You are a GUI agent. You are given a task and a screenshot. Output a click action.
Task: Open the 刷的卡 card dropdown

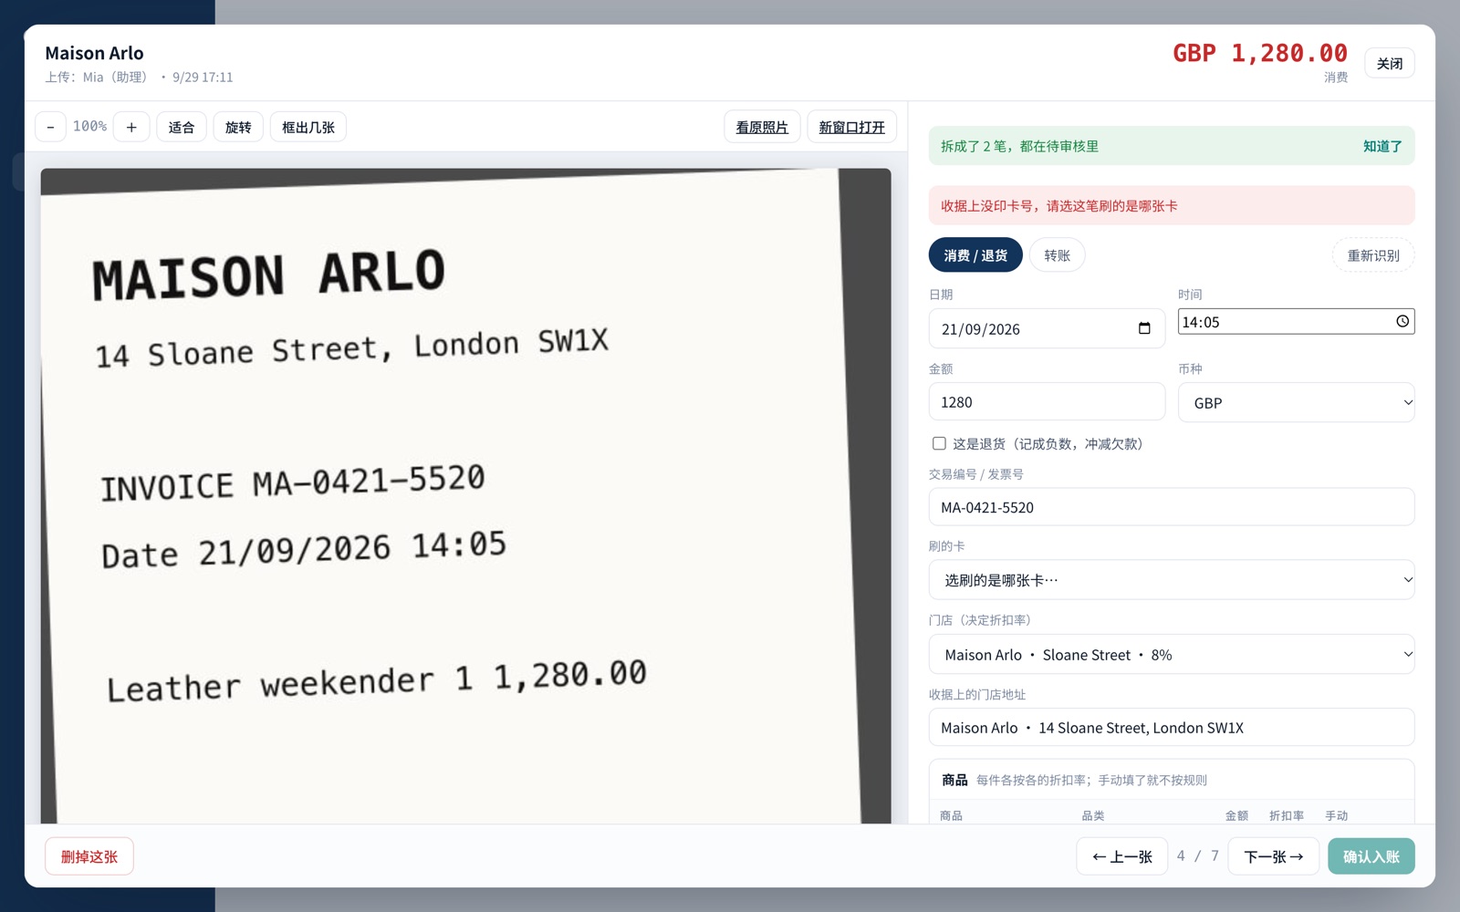tap(1172, 579)
